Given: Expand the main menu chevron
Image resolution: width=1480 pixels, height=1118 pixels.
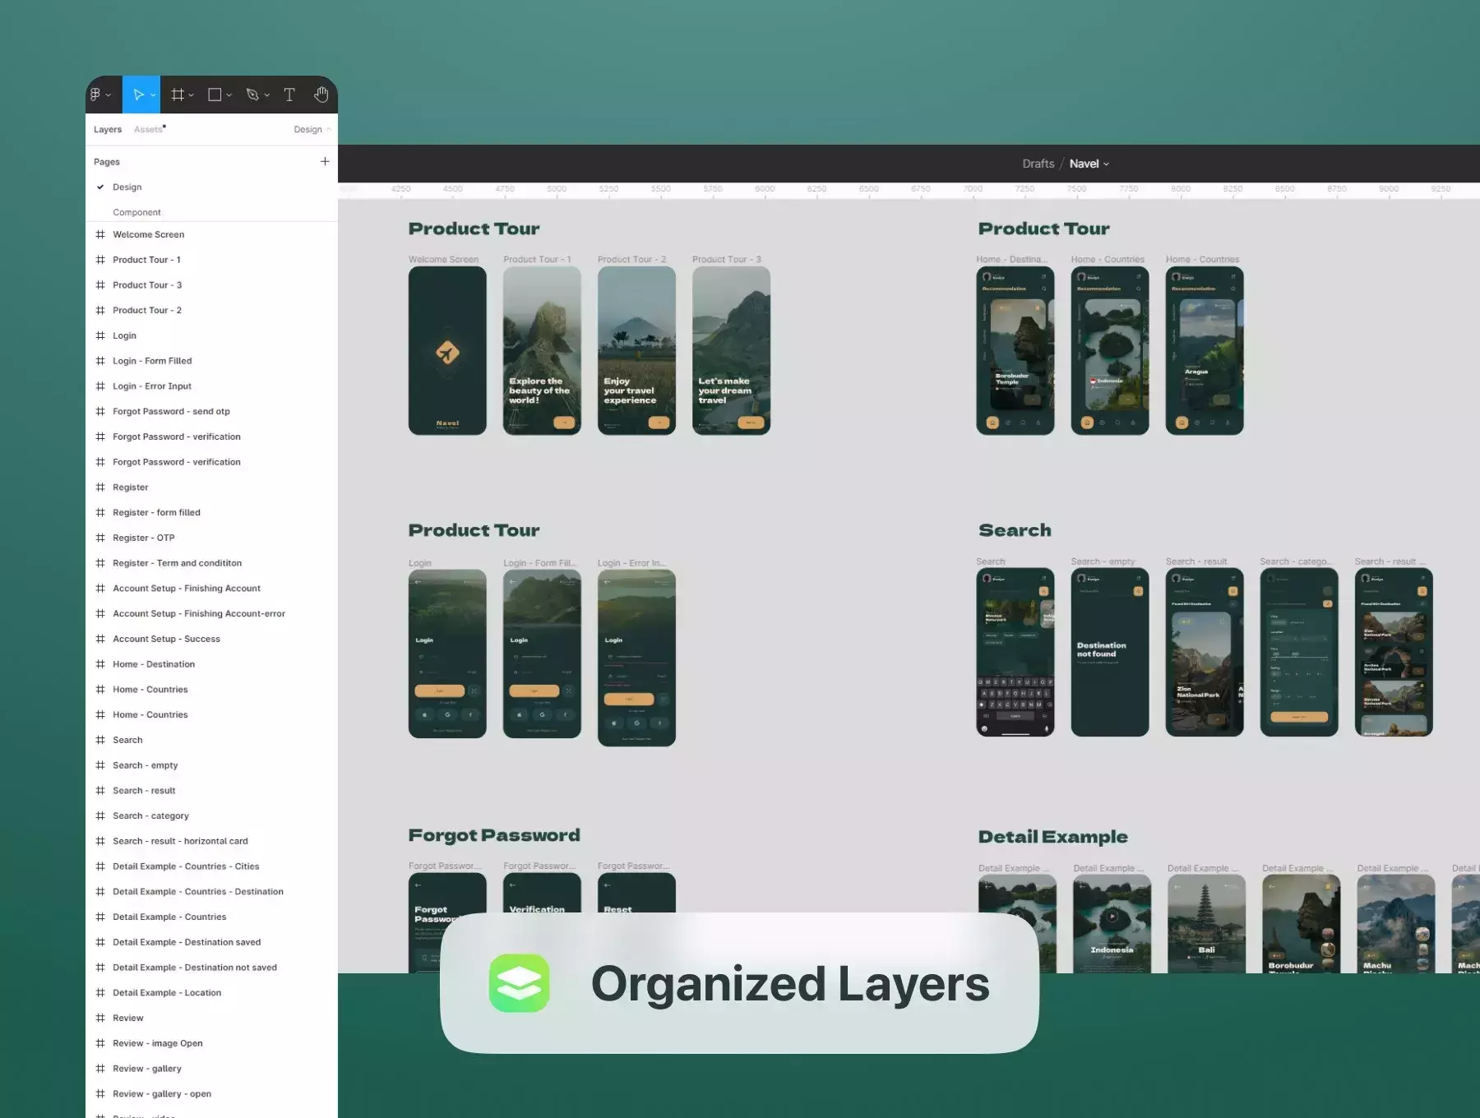Looking at the screenshot, I should click(109, 95).
